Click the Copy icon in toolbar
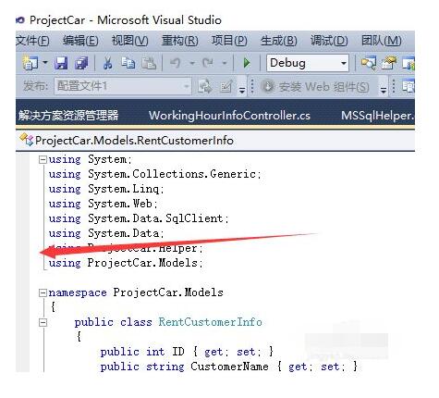Viewport: 439px width, 398px height. coord(128,63)
